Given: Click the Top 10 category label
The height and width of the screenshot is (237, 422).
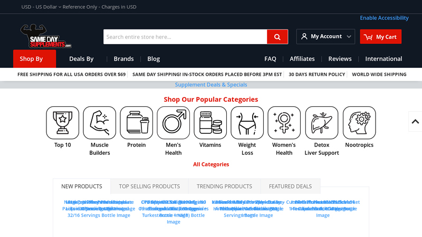Looking at the screenshot, I should point(62,145).
